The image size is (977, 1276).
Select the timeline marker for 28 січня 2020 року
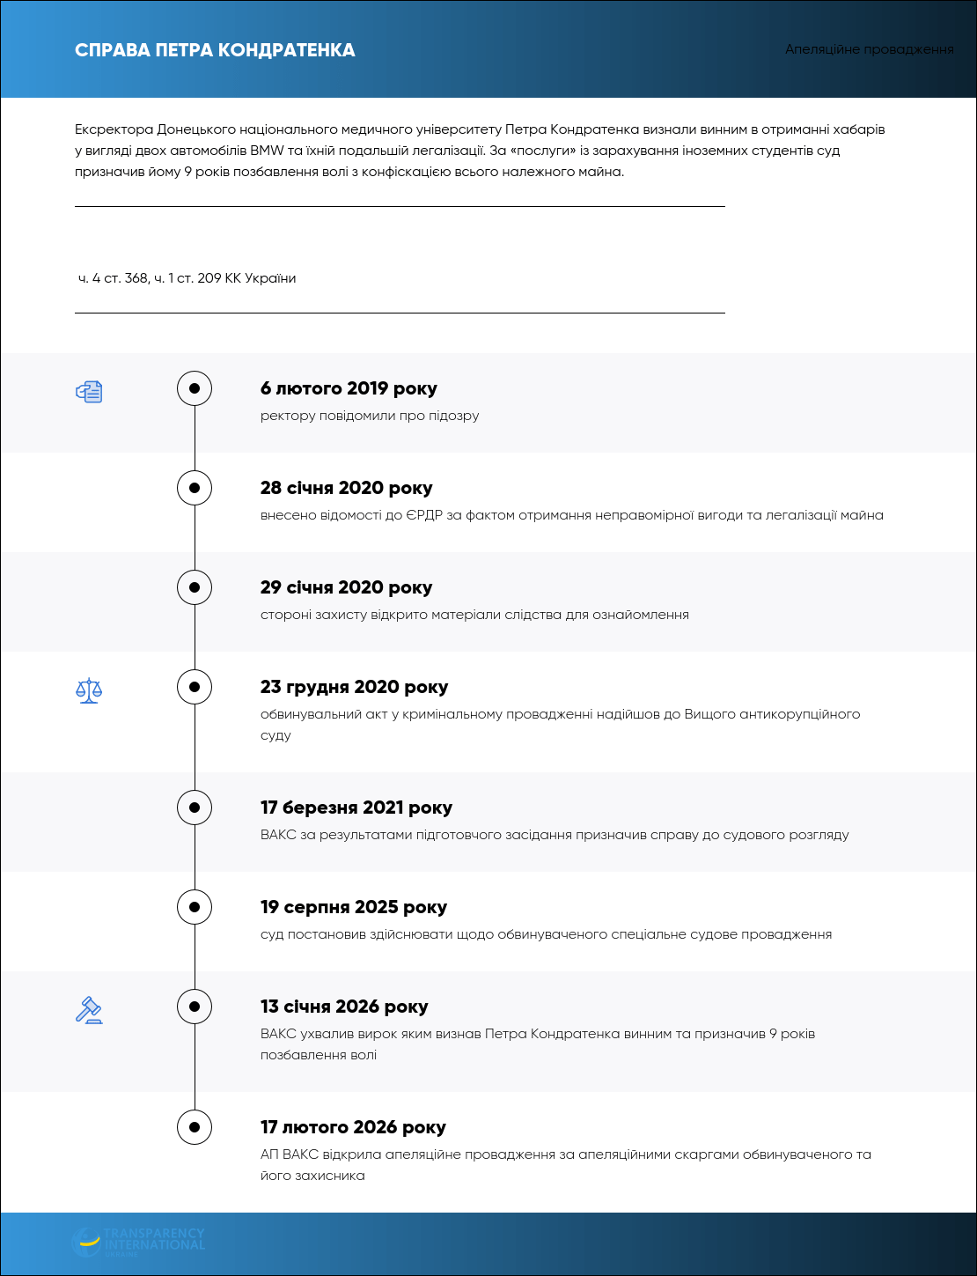[195, 488]
